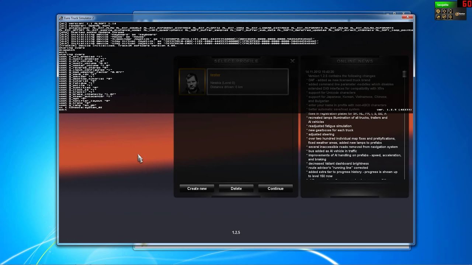Image resolution: width=472 pixels, height=265 pixels.
Task: Click the 'Distance driven: 0 km' text
Action: click(x=226, y=87)
